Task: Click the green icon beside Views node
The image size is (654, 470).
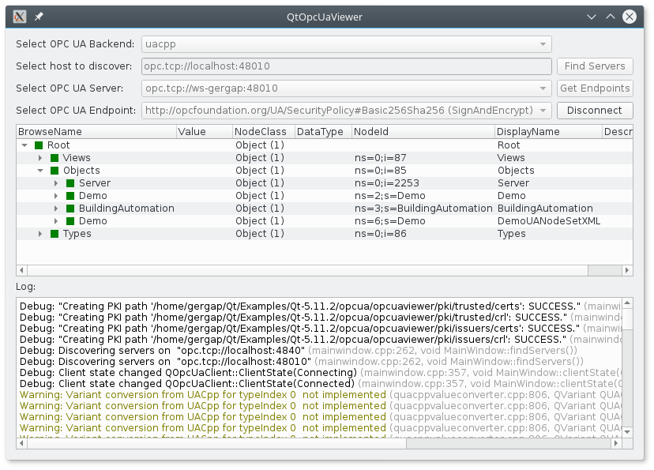Action: pos(54,158)
